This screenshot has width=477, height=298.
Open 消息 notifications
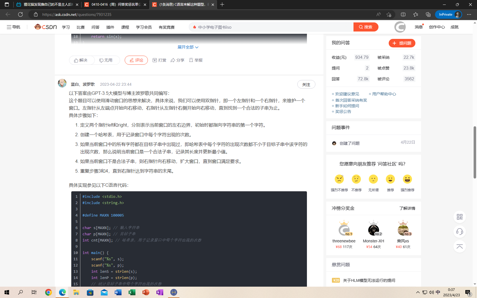[419, 27]
